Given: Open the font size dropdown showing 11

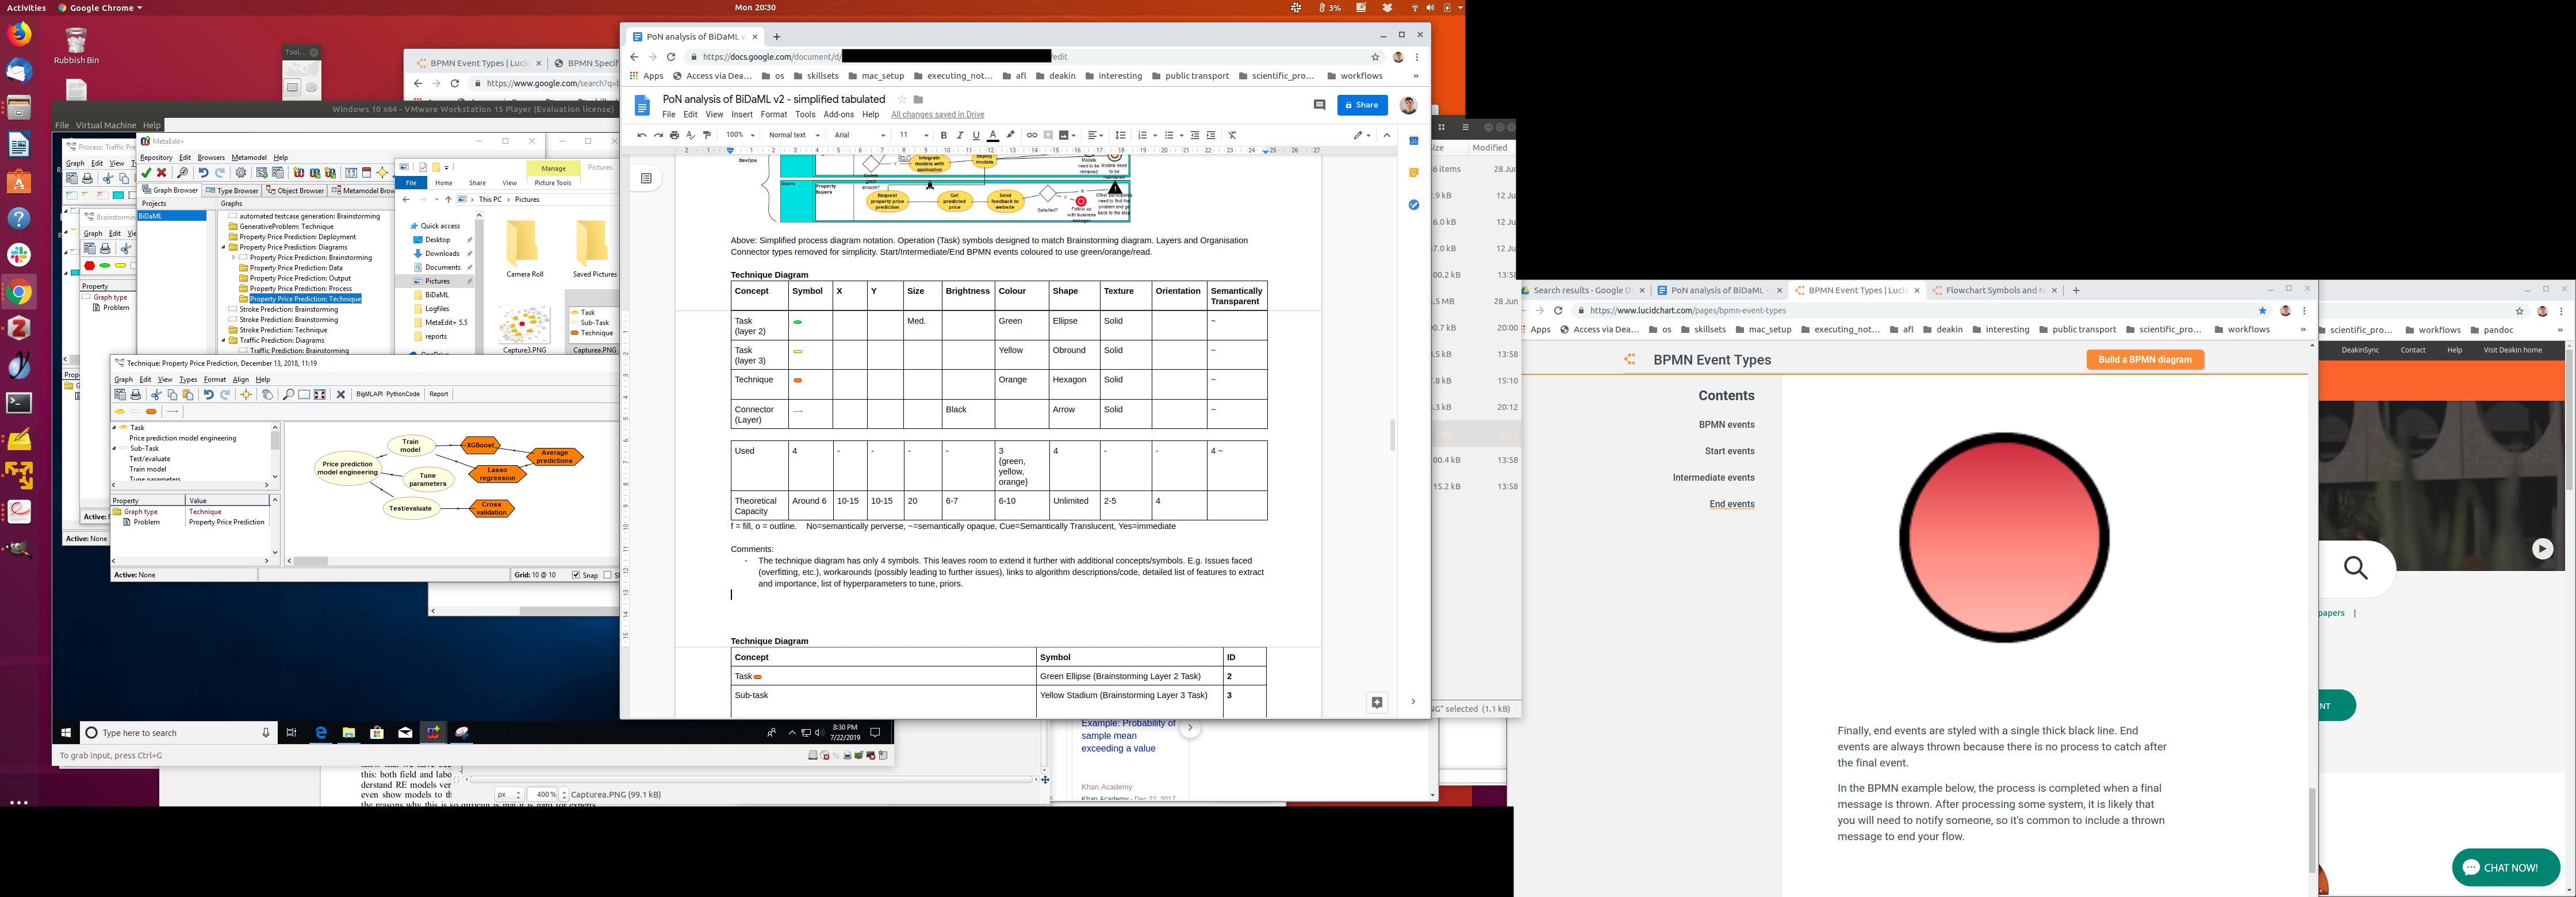Looking at the screenshot, I should 913,135.
